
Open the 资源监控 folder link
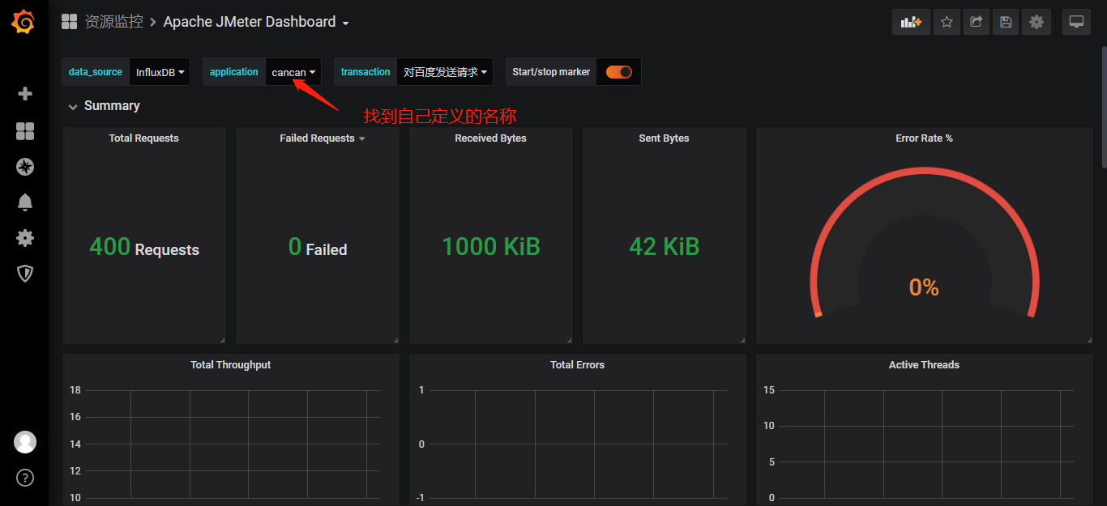114,22
